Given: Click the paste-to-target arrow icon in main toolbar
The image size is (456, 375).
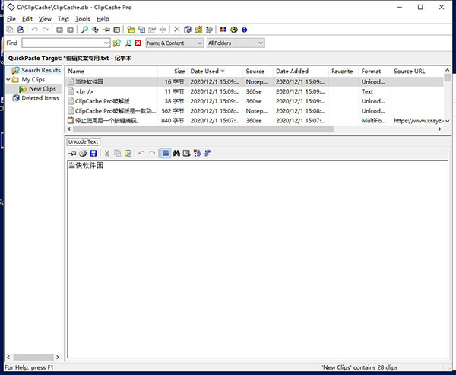Looking at the screenshot, I should [x=106, y=30].
